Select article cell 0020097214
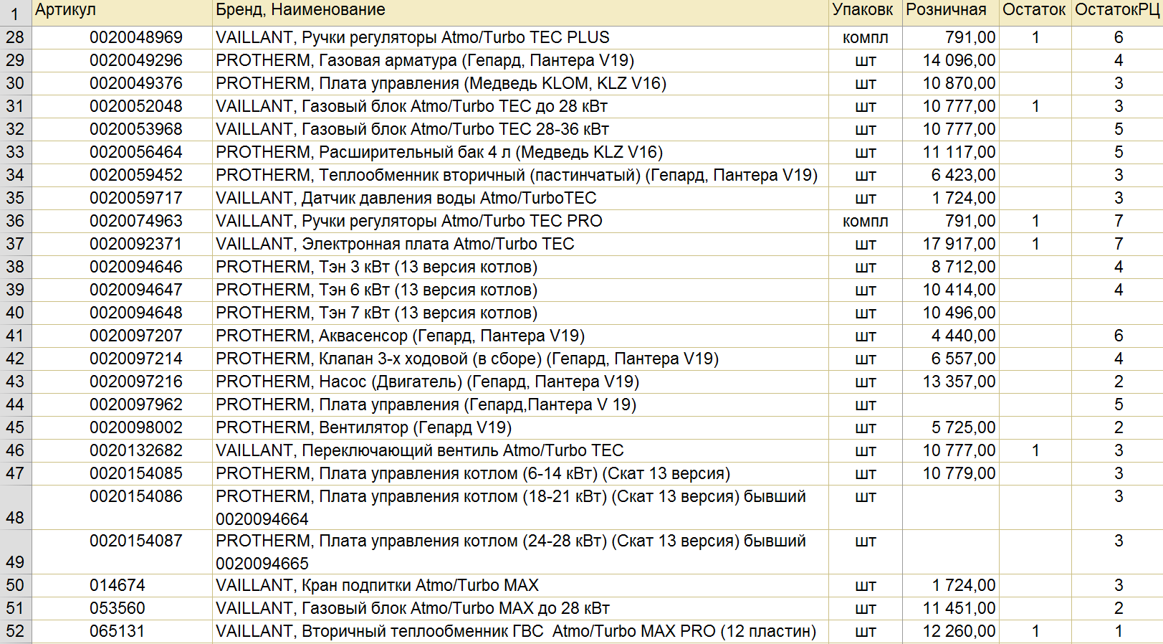Image resolution: width=1163 pixels, height=644 pixels. point(122,359)
